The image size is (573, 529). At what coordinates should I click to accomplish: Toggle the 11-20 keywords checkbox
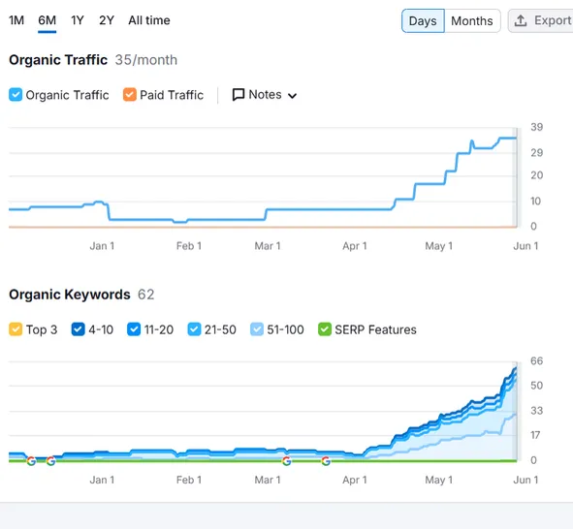[134, 329]
